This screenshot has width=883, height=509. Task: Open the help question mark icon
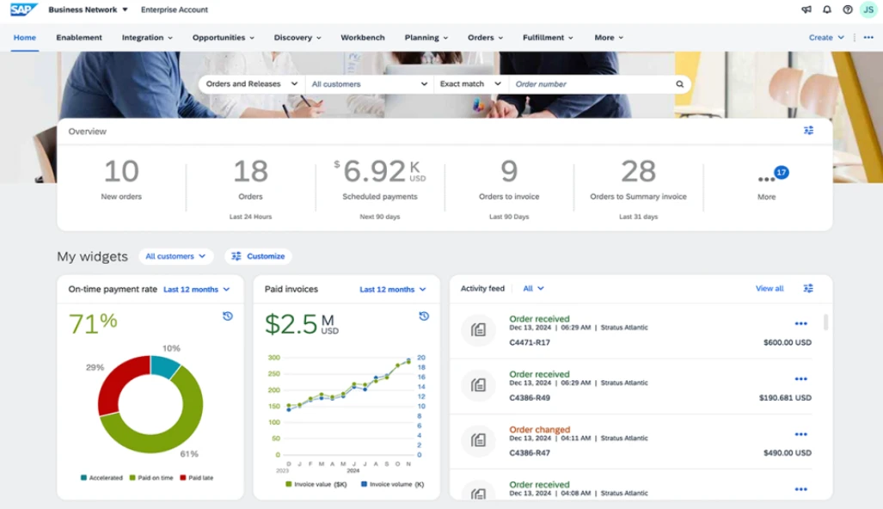848,9
